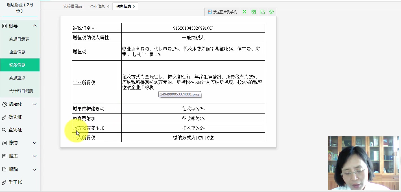Expand the 初始化 section
The width and height of the screenshot is (401, 192).
(x=35, y=104)
